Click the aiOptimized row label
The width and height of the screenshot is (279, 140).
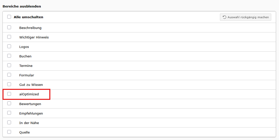(x=29, y=94)
